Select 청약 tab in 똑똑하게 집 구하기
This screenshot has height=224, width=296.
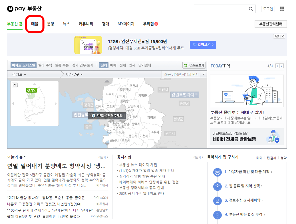pos(283,158)
